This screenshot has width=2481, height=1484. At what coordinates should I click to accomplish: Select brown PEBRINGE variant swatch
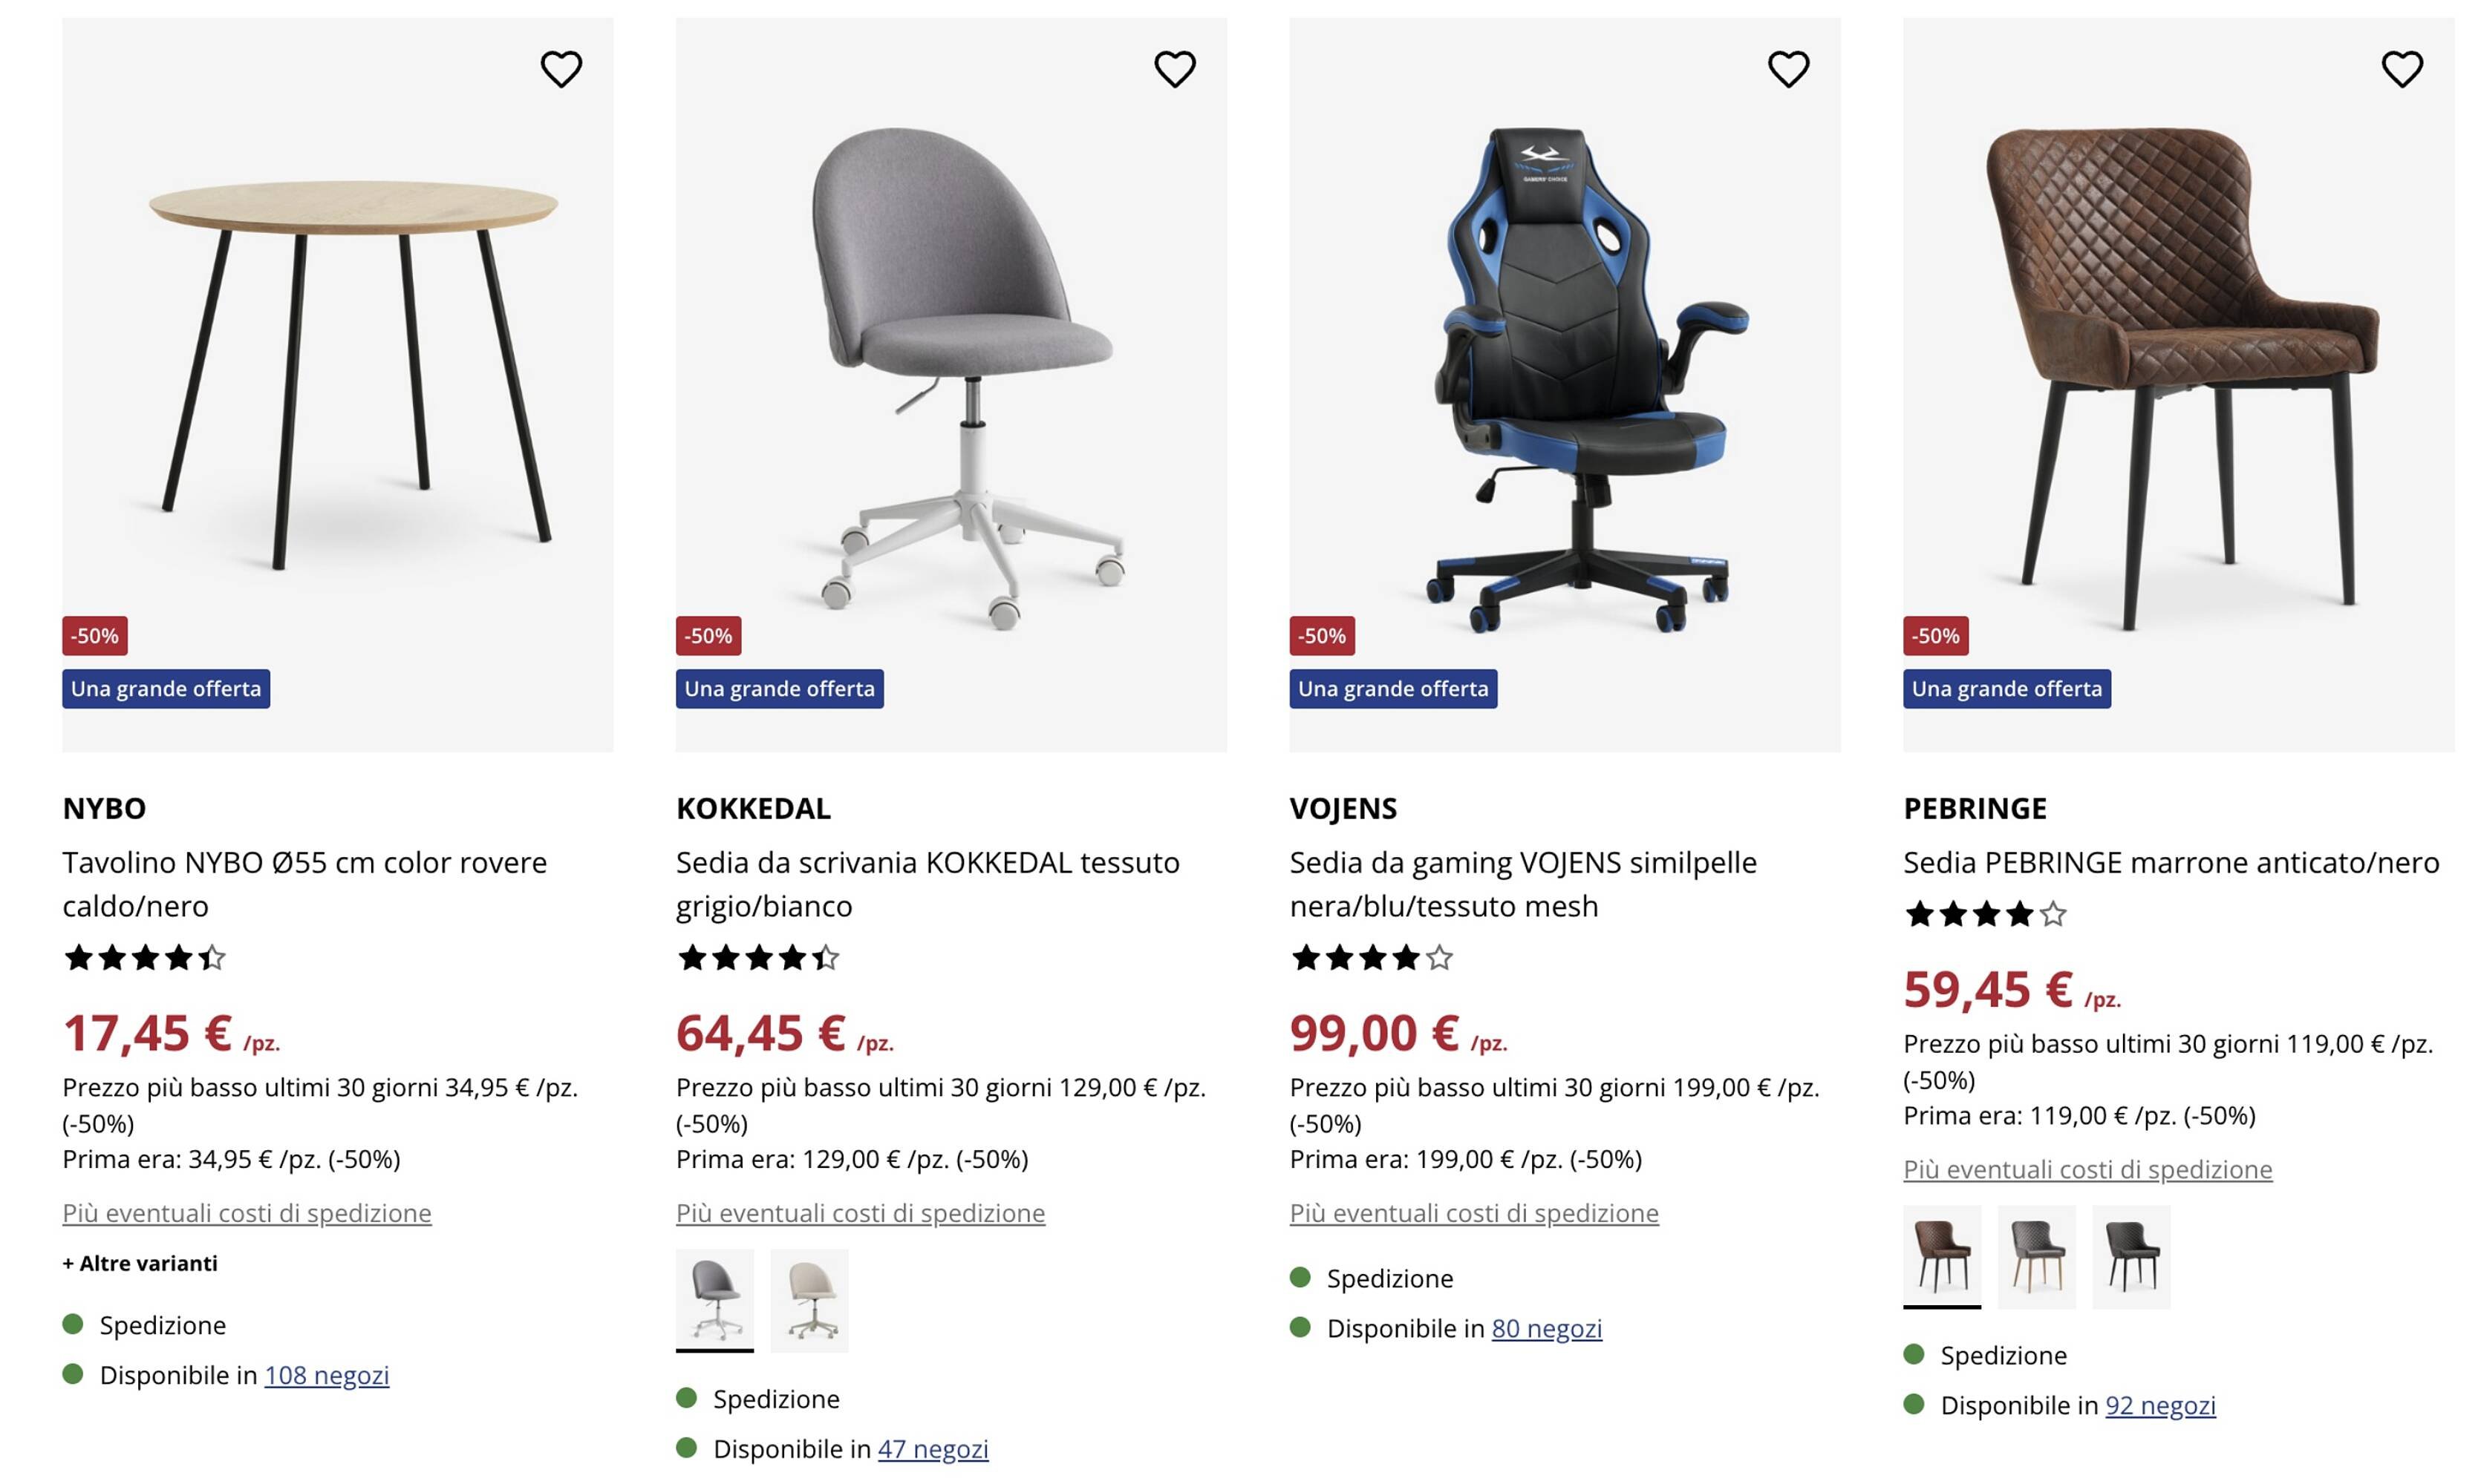coord(1942,1256)
